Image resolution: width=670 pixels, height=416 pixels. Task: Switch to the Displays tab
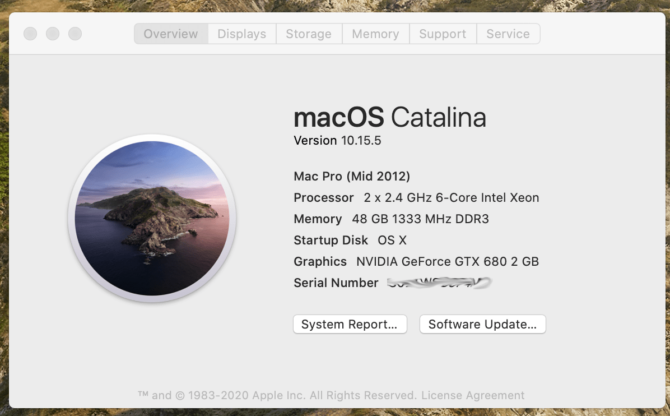241,34
